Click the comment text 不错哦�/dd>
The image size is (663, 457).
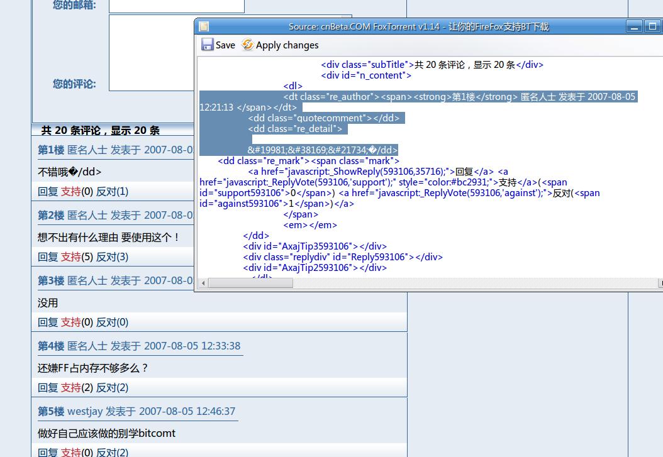point(69,172)
